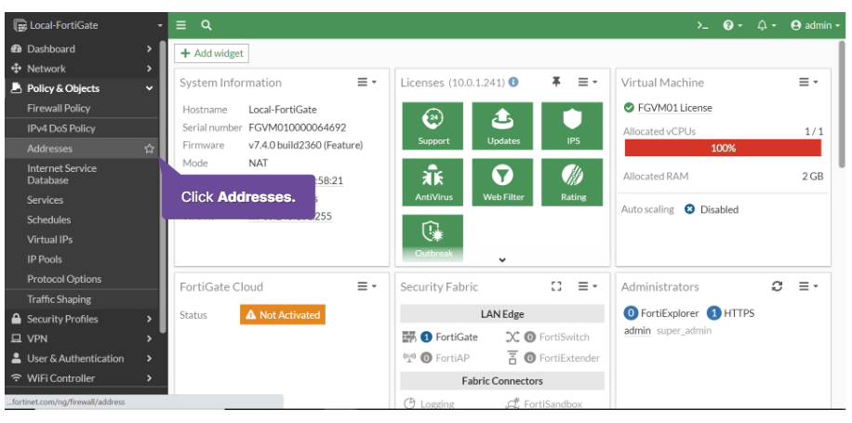This screenshot has height=423, width=852.
Task: Click the admin user link
Action: coord(637,331)
